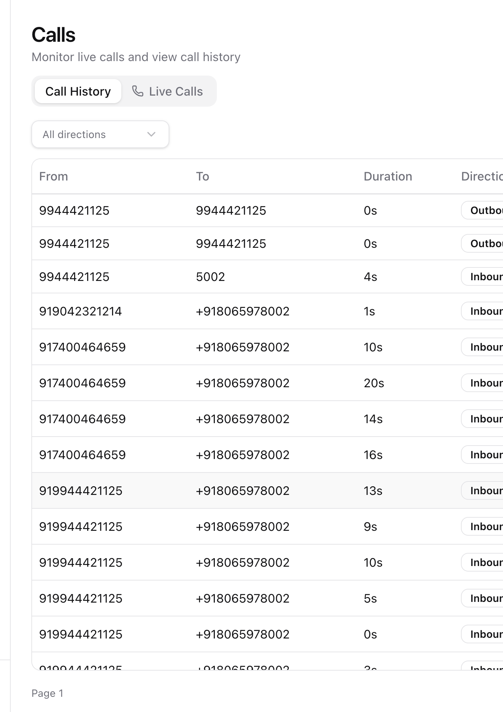503x712 pixels.
Task: Click the From column header
Action: (x=53, y=176)
